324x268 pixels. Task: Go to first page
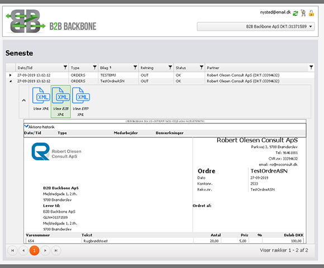pyautogui.click(x=12, y=251)
